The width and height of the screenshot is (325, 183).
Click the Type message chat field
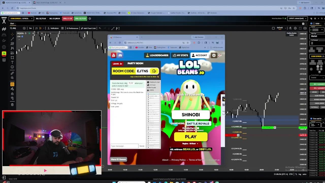point(124,146)
